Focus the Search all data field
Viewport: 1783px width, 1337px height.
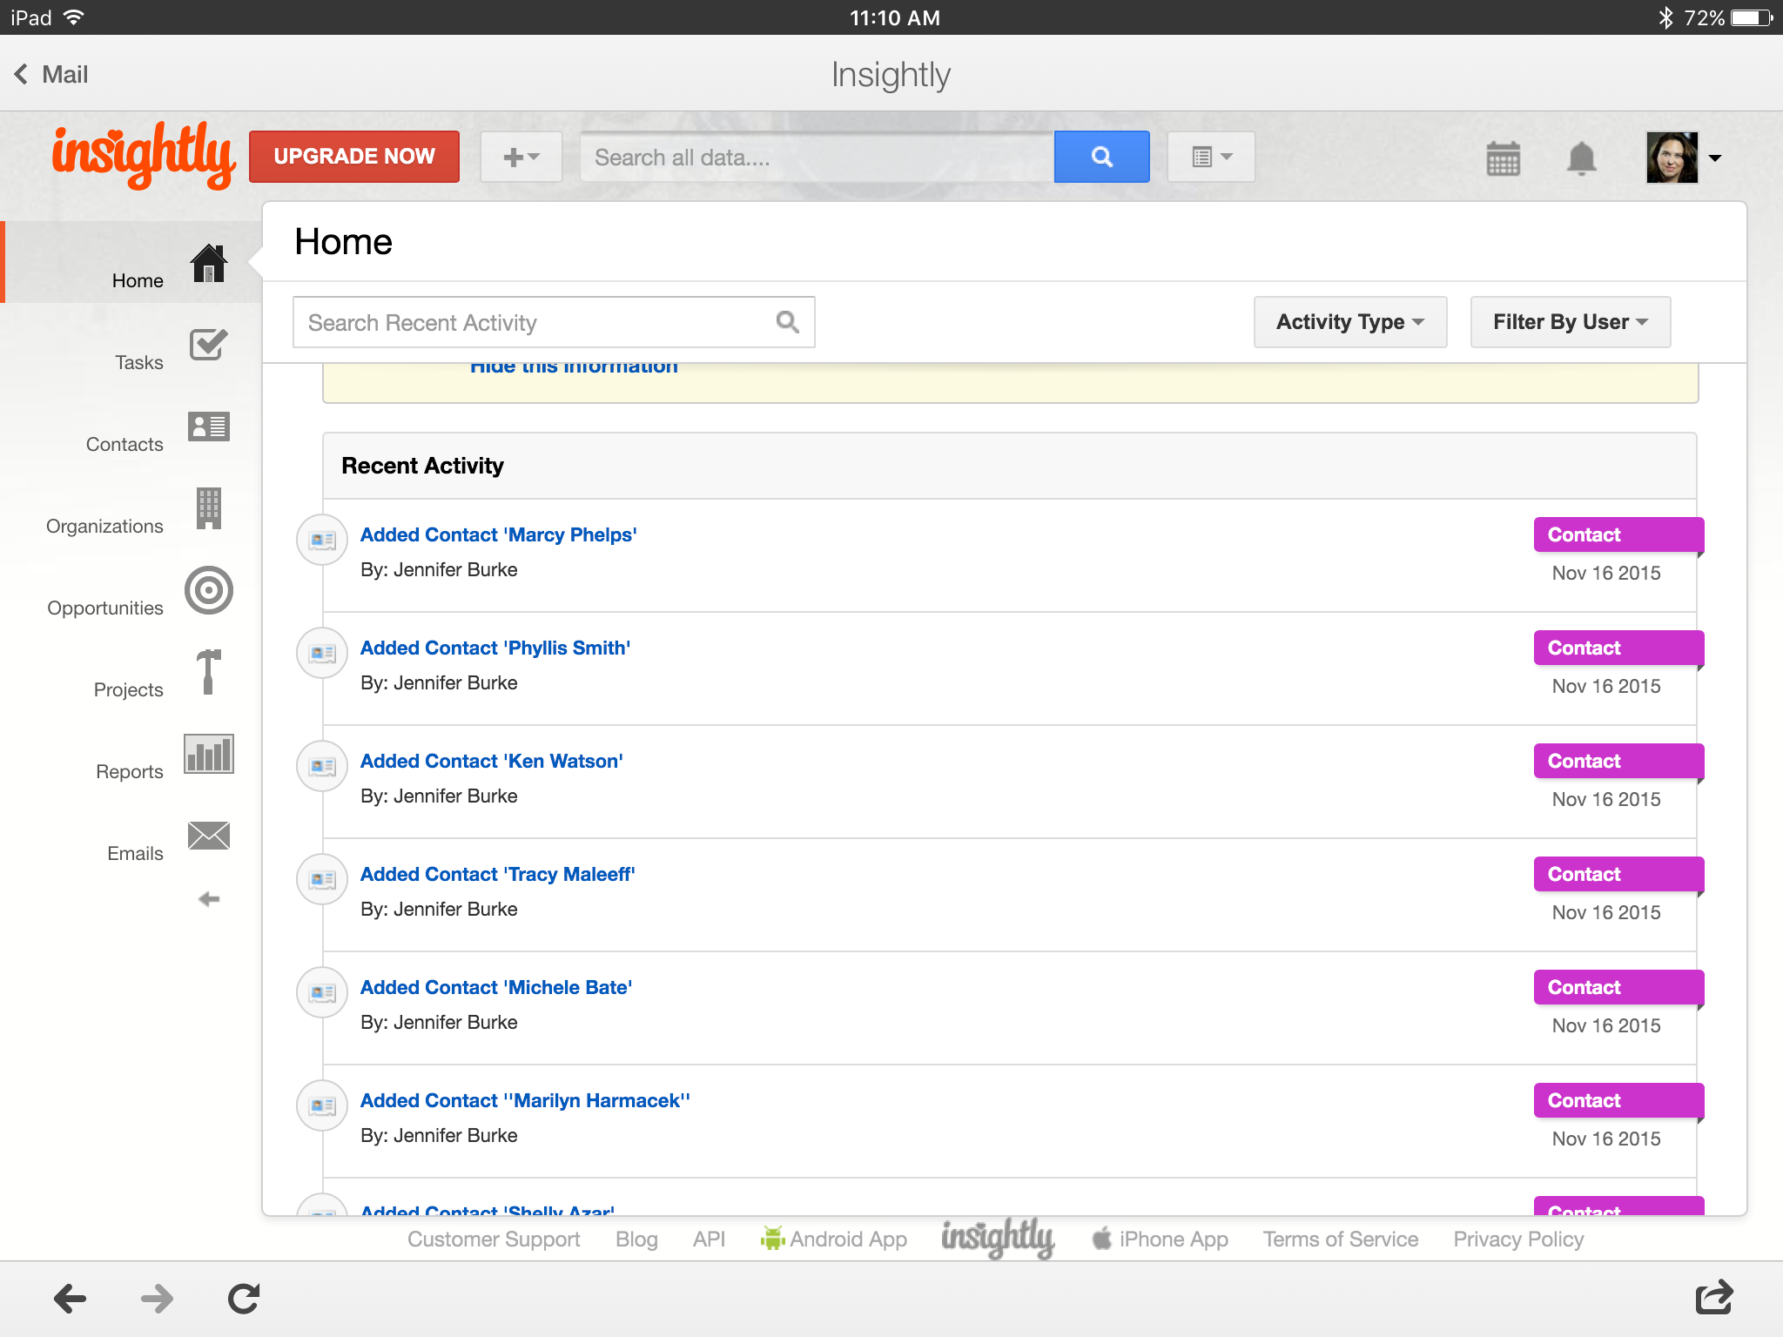(817, 157)
